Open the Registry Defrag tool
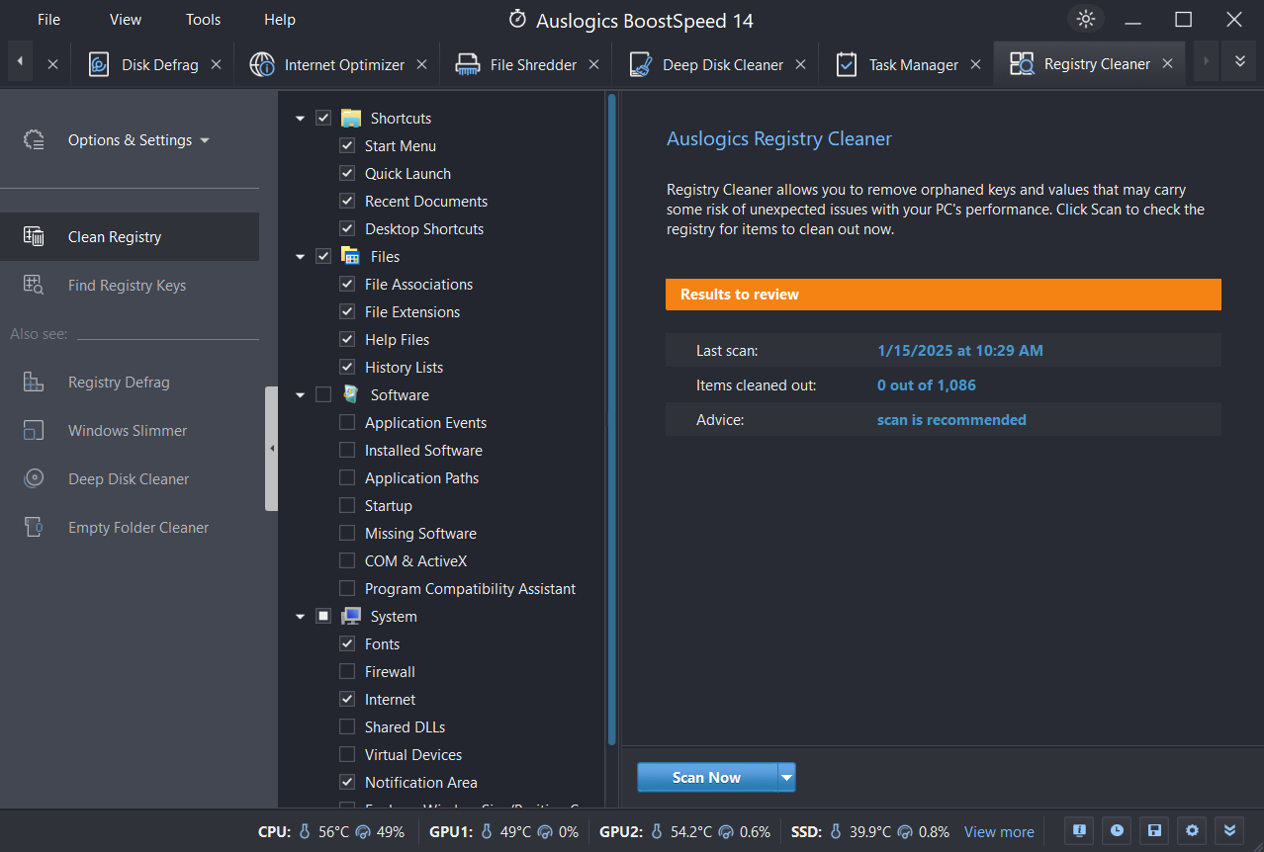Viewport: 1264px width, 852px height. [x=117, y=382]
